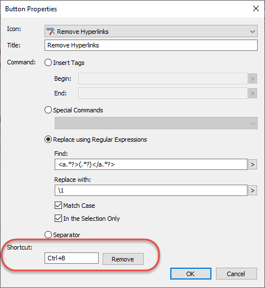265x288 pixels.
Task: Focus the Title text field
Action: [x=151, y=45]
